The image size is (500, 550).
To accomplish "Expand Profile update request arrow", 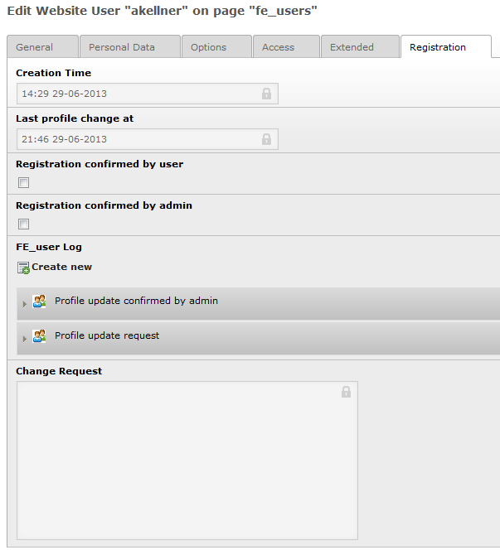I will 25,339.
